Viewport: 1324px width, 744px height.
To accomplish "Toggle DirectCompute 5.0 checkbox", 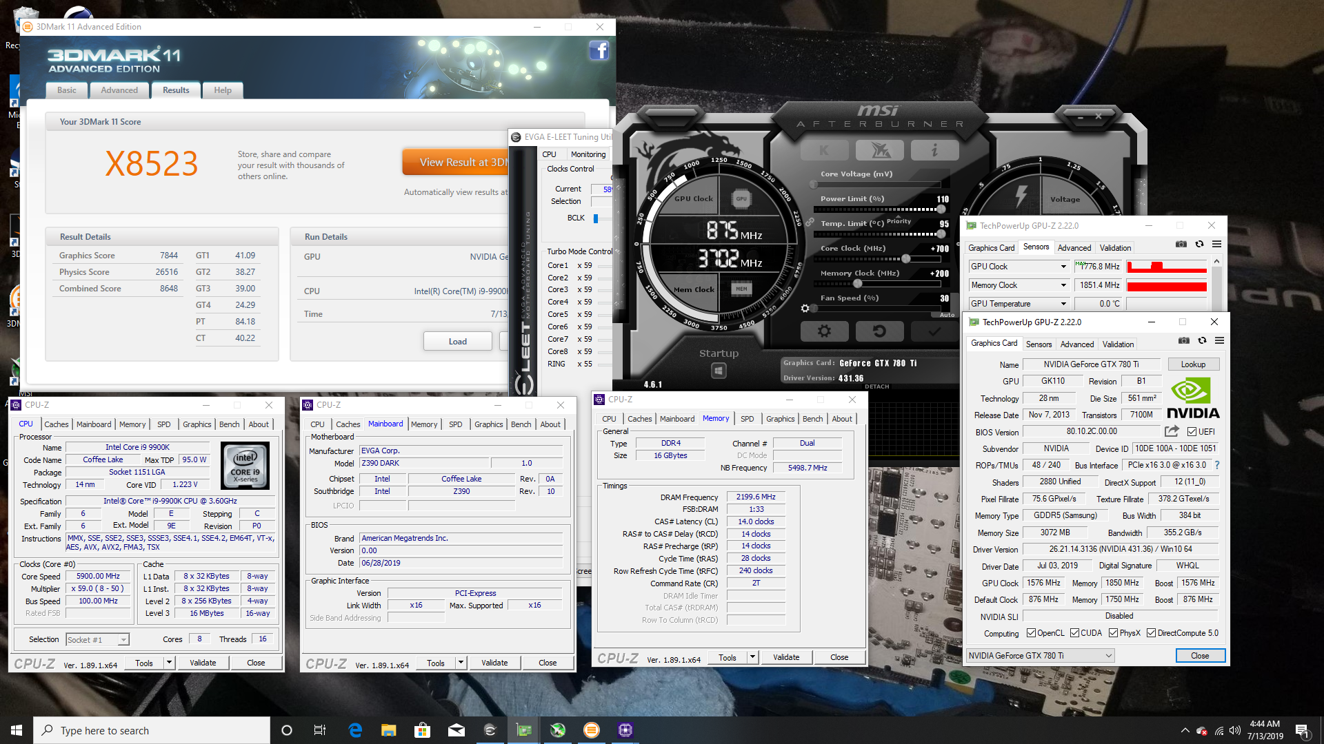I will (1151, 633).
